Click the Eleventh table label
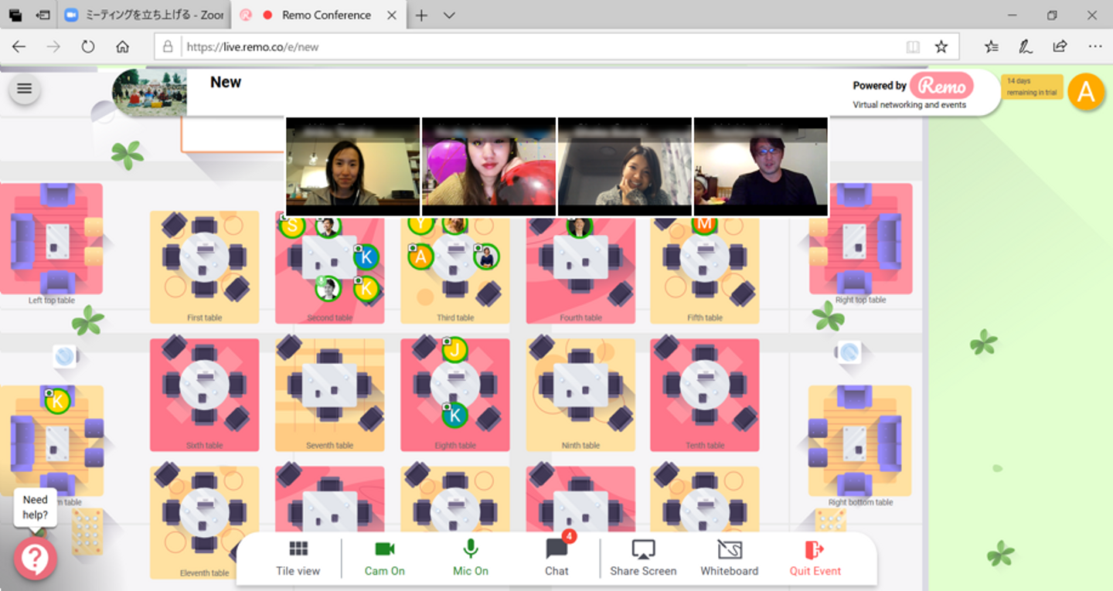 [204, 573]
